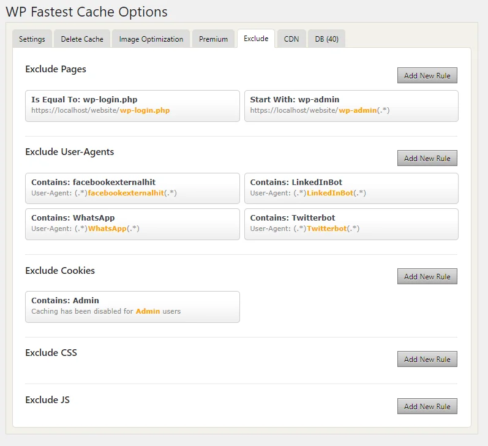488x446 pixels.
Task: Open the 'Contains: Admin' cookie rule
Action: 133,307
